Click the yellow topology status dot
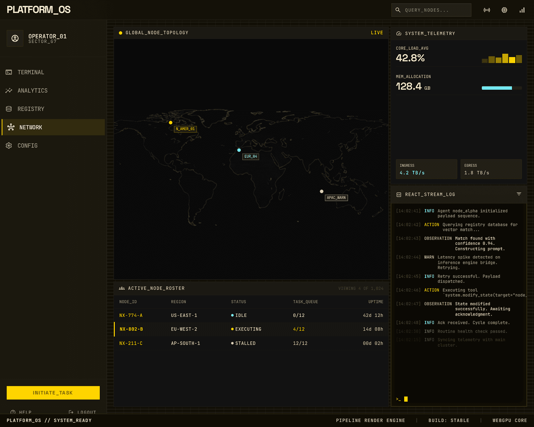Screen dimensions: 534x427 [x=120, y=33]
